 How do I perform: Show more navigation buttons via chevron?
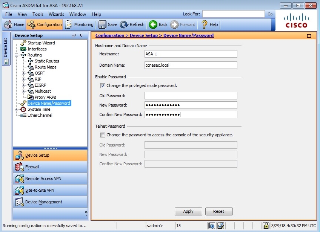[x=86, y=213]
